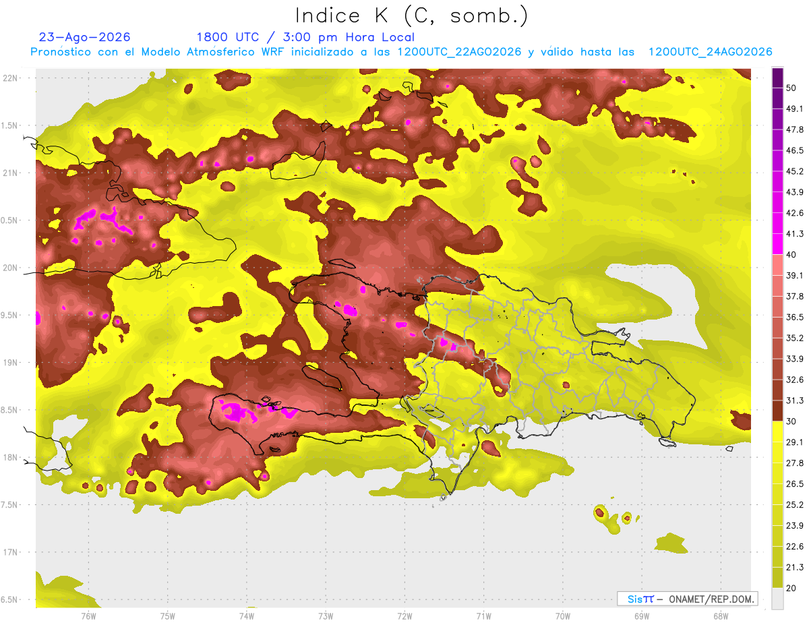The width and height of the screenshot is (809, 625).
Task: Click the color bar label '26.5'
Action: (x=794, y=484)
